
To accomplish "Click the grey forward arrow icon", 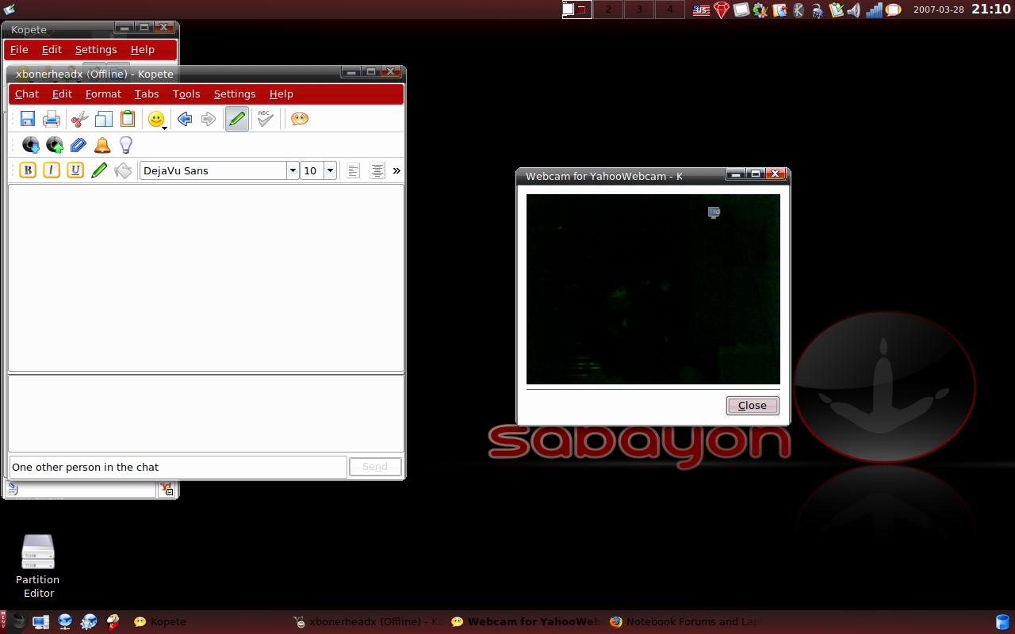I will (x=209, y=119).
